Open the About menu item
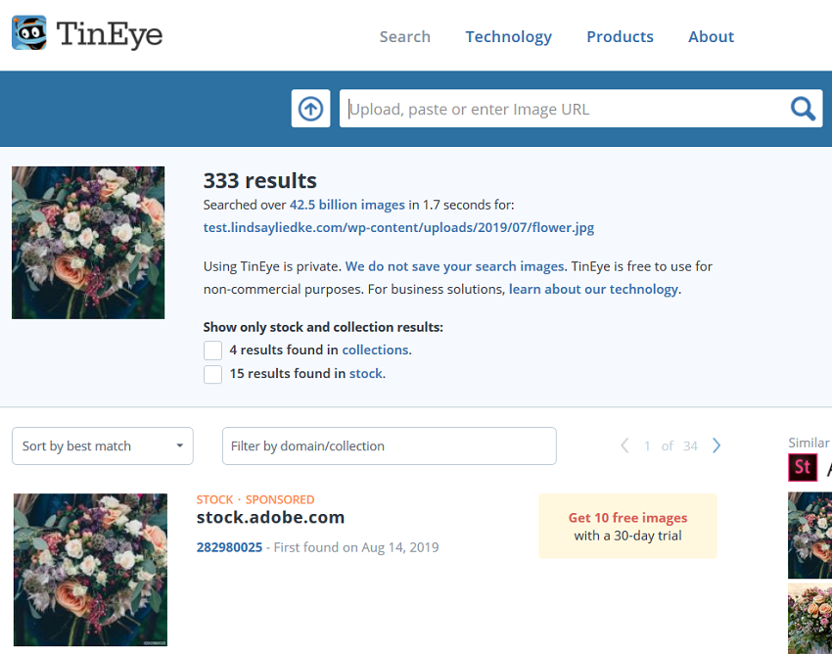832x654 pixels. pyautogui.click(x=711, y=36)
